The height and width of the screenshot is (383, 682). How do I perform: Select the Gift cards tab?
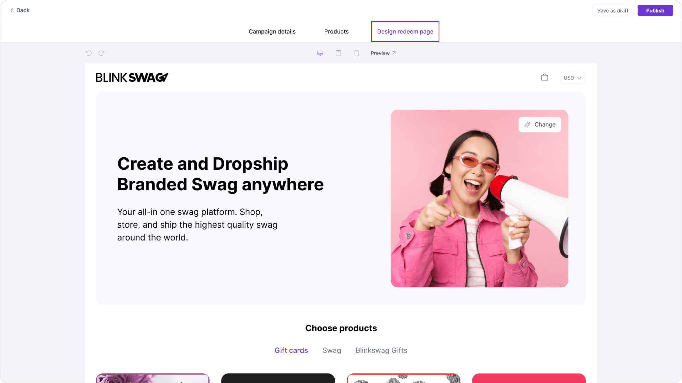point(291,350)
